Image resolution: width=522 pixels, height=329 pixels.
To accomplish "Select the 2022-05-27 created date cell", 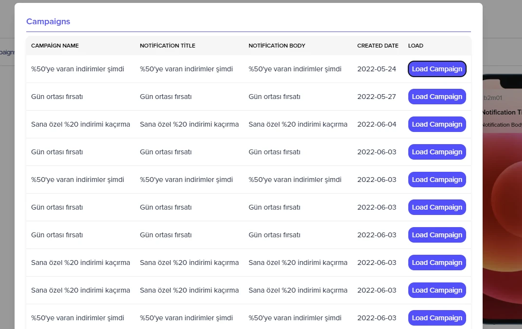I will click(x=377, y=97).
